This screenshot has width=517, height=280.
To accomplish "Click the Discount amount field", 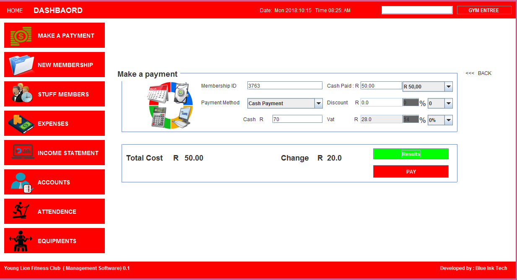I will tap(381, 102).
